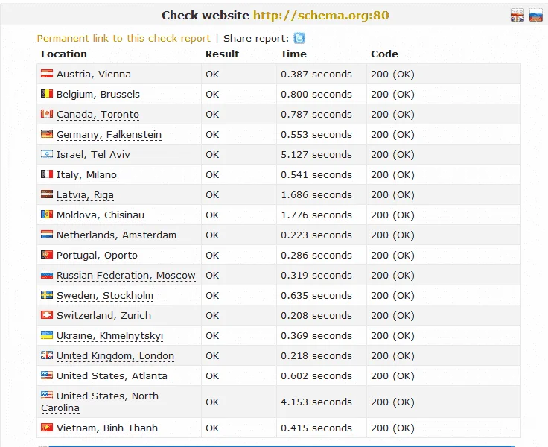Click the Time column header
548x447 pixels.
tap(293, 54)
